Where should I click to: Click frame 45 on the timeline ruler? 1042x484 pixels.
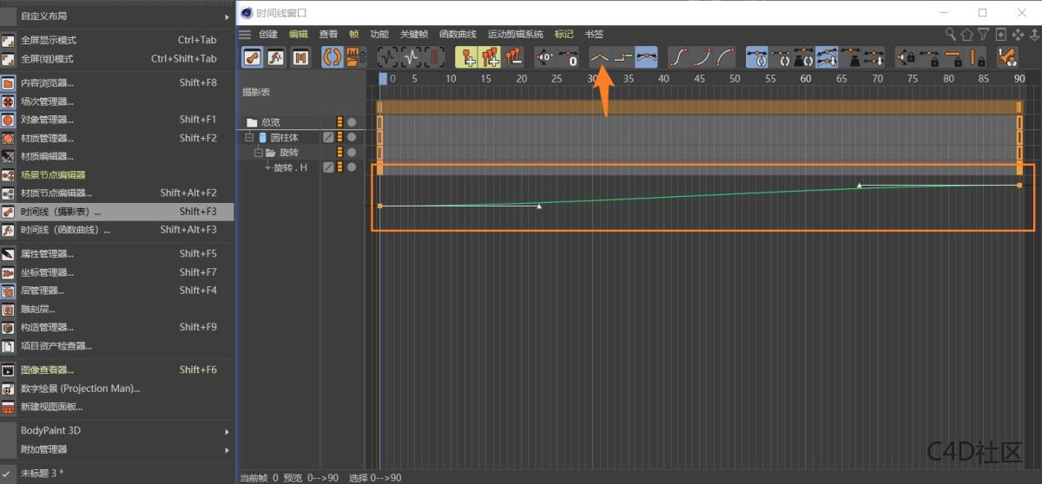coord(699,79)
